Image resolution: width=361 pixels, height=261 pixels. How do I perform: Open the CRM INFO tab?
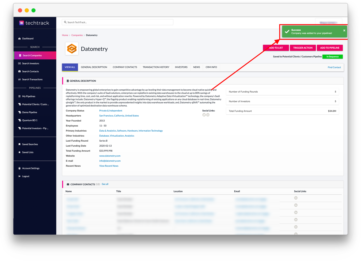click(x=211, y=67)
